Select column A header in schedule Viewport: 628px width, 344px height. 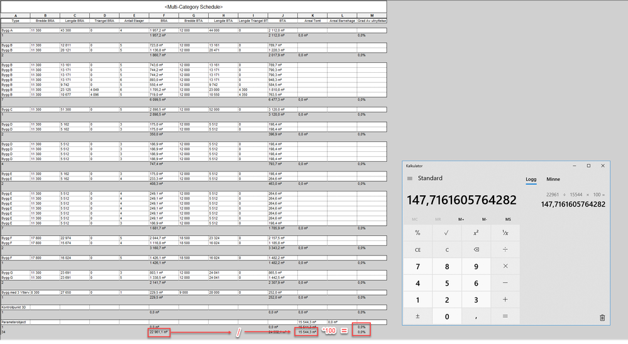(16, 16)
